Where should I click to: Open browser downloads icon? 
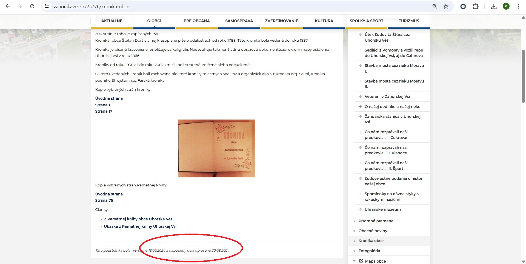click(494, 6)
